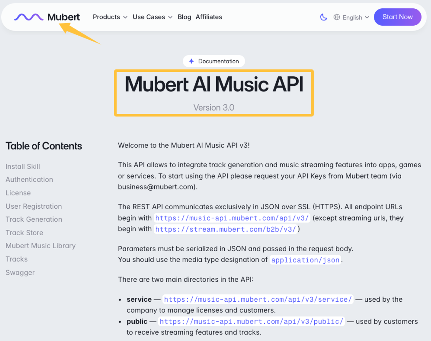Image resolution: width=431 pixels, height=341 pixels.
Task: Click the api/v3/public/ URL
Action: click(x=251, y=322)
